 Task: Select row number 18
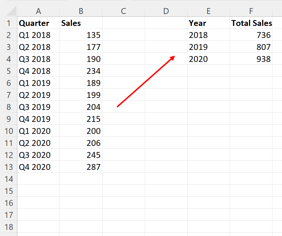tap(9, 227)
